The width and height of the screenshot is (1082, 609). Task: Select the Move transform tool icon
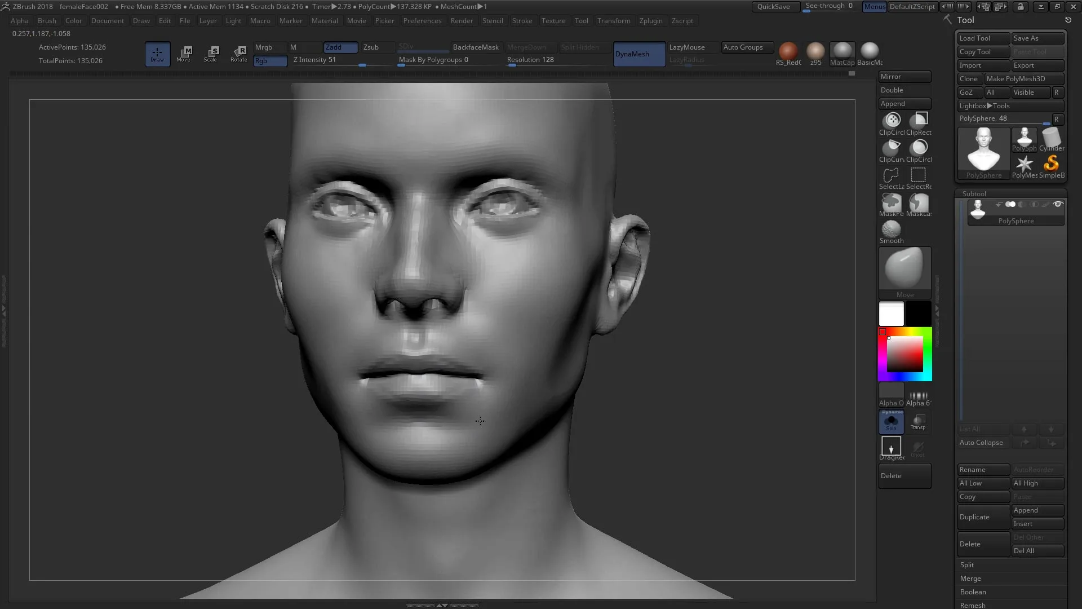(x=184, y=54)
